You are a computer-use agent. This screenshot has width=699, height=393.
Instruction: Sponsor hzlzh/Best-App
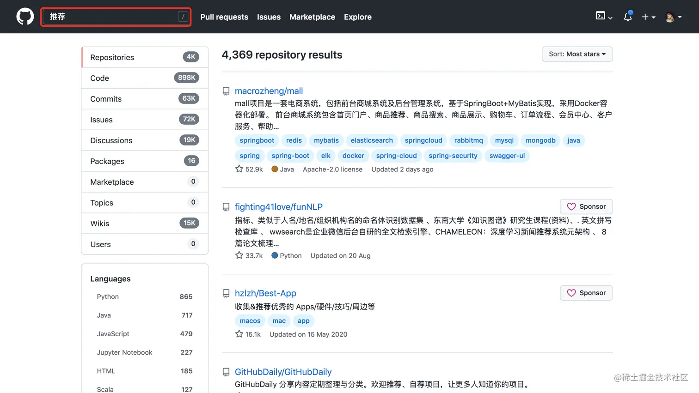coord(586,293)
